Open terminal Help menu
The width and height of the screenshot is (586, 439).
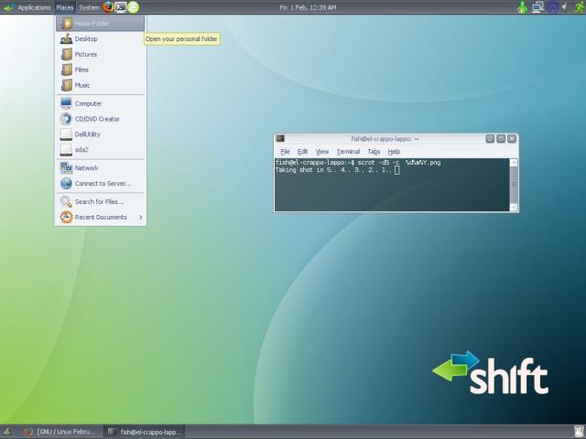pyautogui.click(x=394, y=151)
